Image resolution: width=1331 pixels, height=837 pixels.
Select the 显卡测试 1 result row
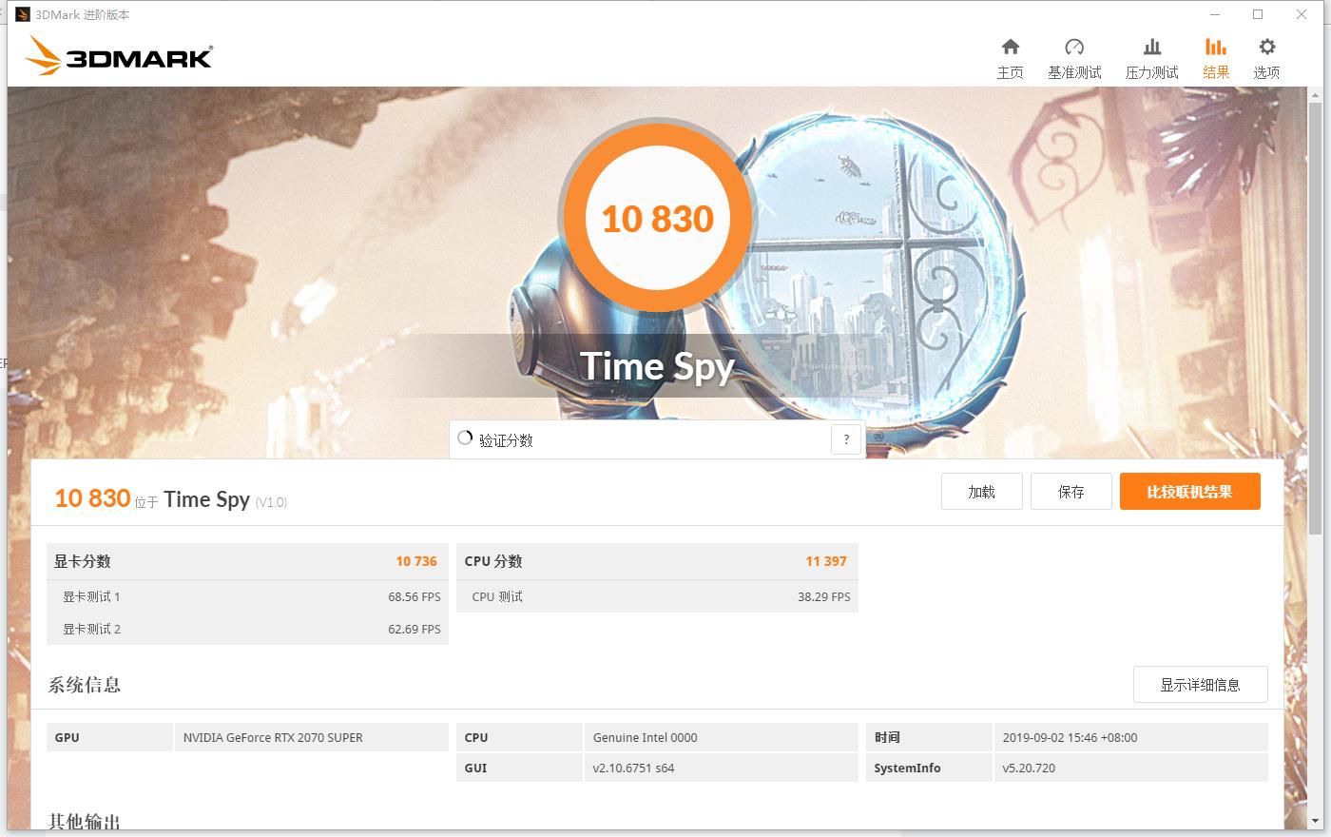(247, 596)
